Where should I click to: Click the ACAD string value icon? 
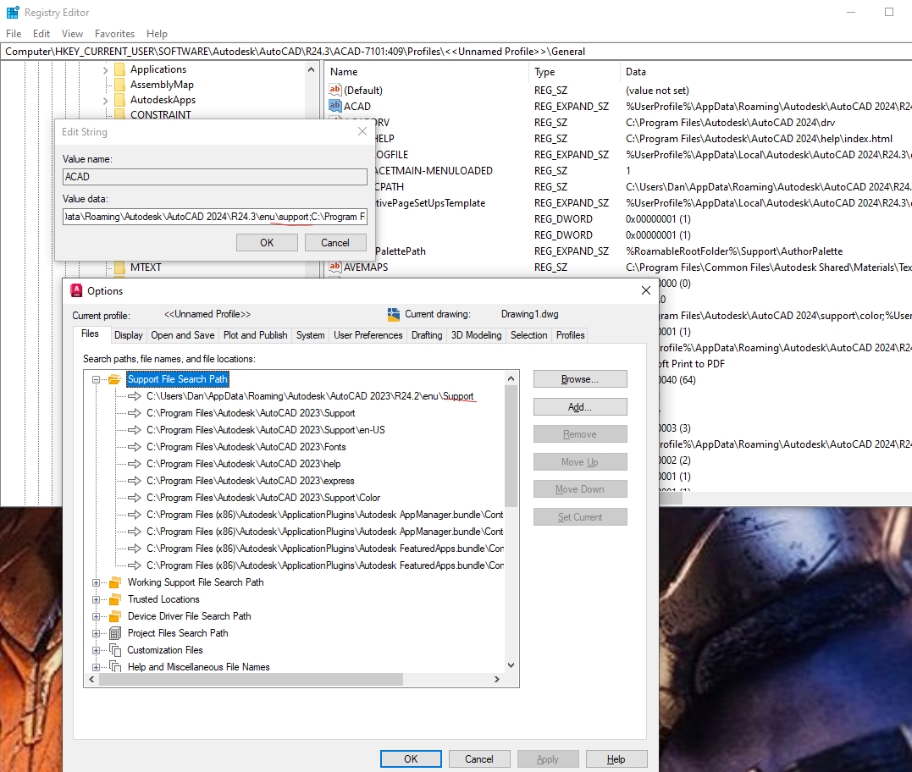click(x=335, y=106)
